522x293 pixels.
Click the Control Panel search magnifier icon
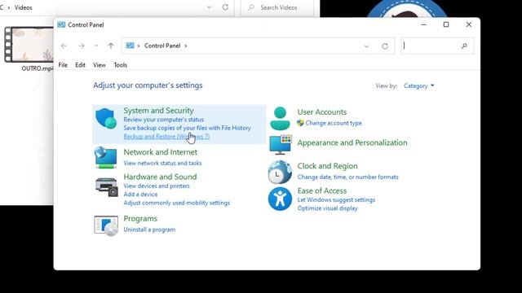pos(464,46)
